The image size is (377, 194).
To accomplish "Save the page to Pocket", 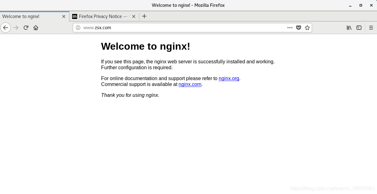I will pyautogui.click(x=299, y=28).
